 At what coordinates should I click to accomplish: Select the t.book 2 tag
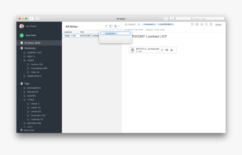pos(35,104)
